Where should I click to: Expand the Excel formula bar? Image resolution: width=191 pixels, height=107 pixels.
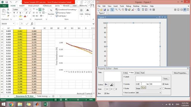click(93, 24)
